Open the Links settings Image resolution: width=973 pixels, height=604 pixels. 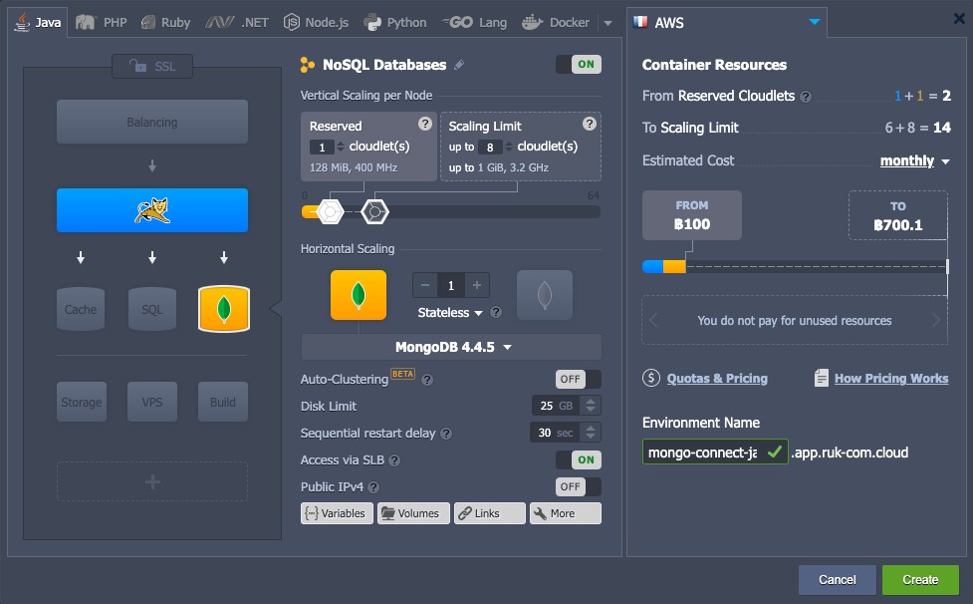(490, 513)
